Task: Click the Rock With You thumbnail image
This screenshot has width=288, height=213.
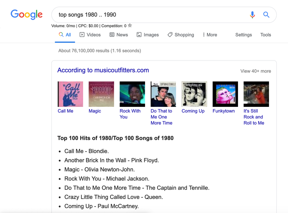Action: coord(132,94)
